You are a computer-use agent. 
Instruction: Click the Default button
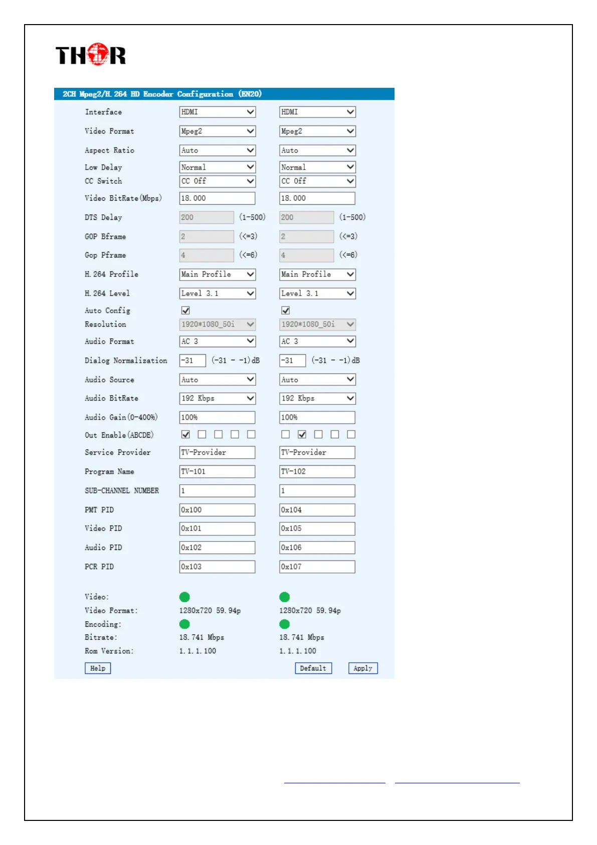point(313,668)
